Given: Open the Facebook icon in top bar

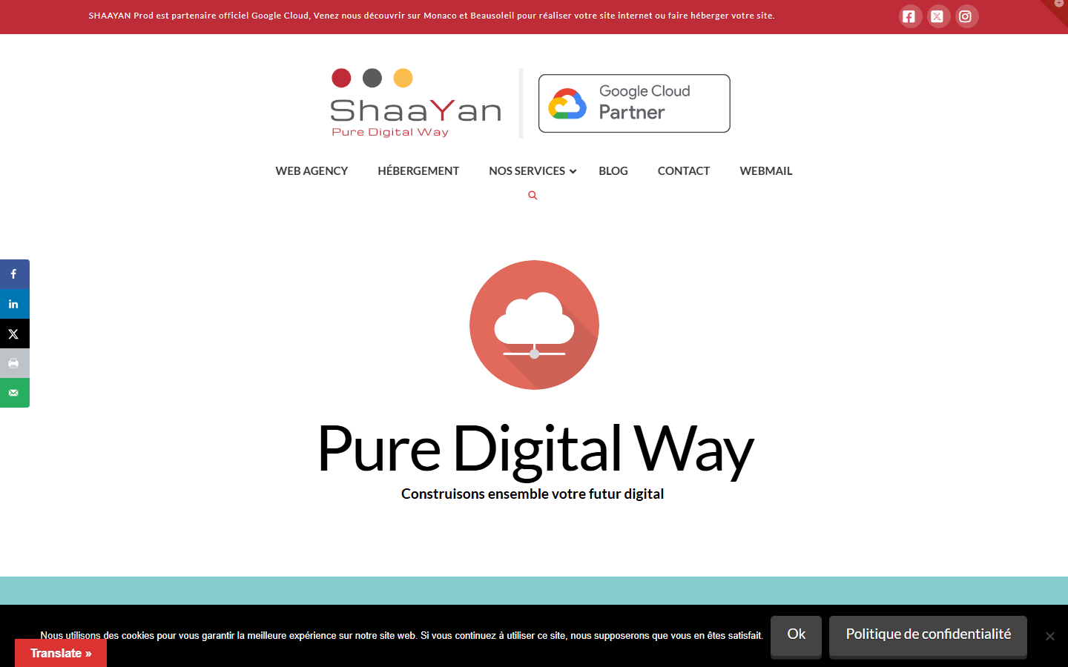Looking at the screenshot, I should (910, 16).
